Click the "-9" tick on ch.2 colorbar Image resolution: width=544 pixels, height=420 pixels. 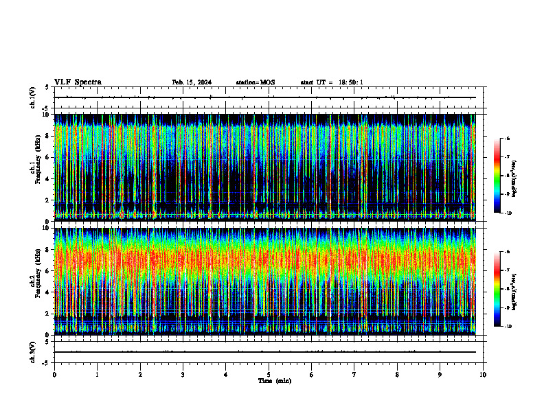coord(507,307)
